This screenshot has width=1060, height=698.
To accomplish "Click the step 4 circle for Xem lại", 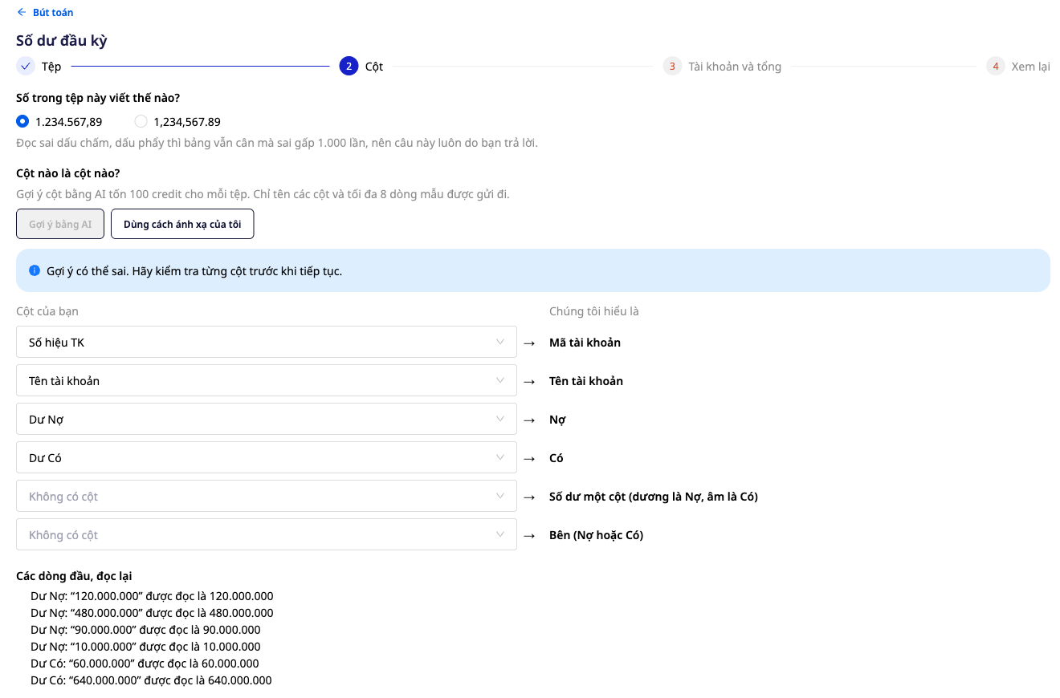I will coord(996,66).
